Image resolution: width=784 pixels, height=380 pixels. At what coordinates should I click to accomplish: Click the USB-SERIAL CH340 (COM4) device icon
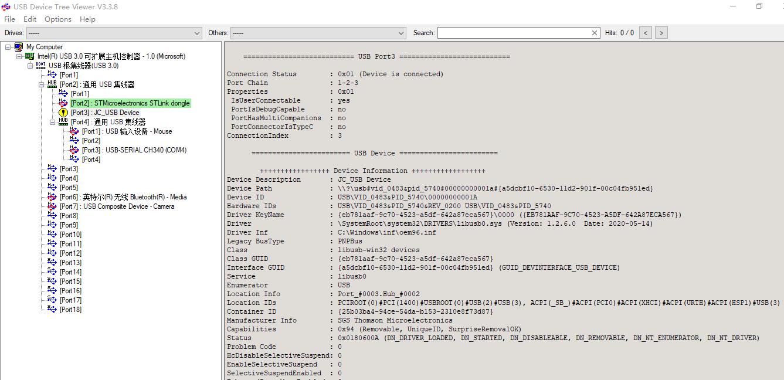coord(73,150)
